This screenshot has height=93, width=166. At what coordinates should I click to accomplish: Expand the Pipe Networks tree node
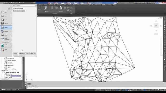pos(5,59)
